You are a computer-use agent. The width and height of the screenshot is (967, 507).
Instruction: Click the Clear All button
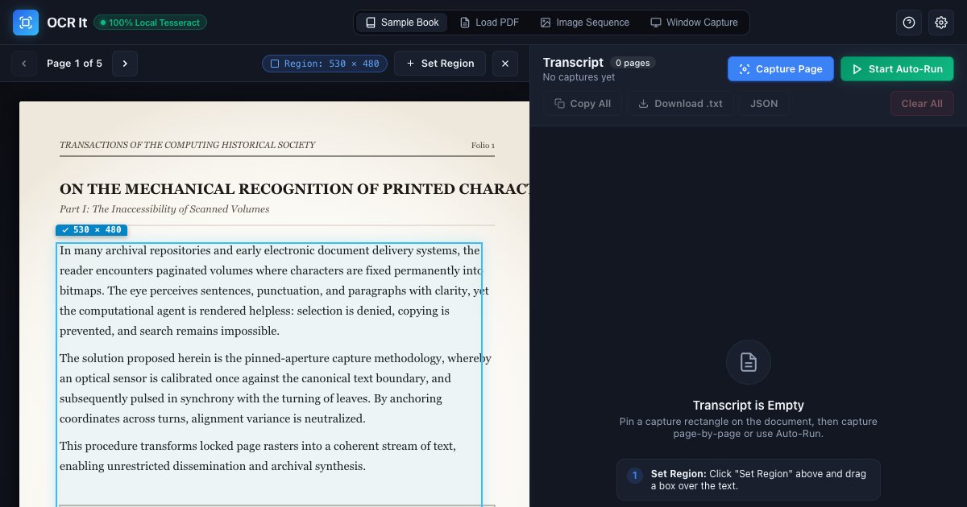(x=922, y=104)
